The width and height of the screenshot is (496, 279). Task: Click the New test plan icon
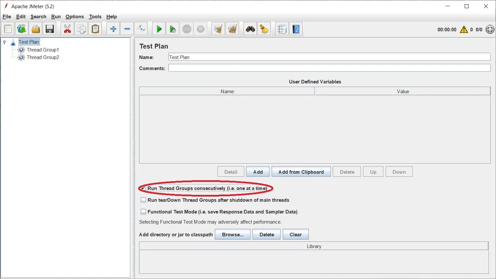click(x=8, y=29)
